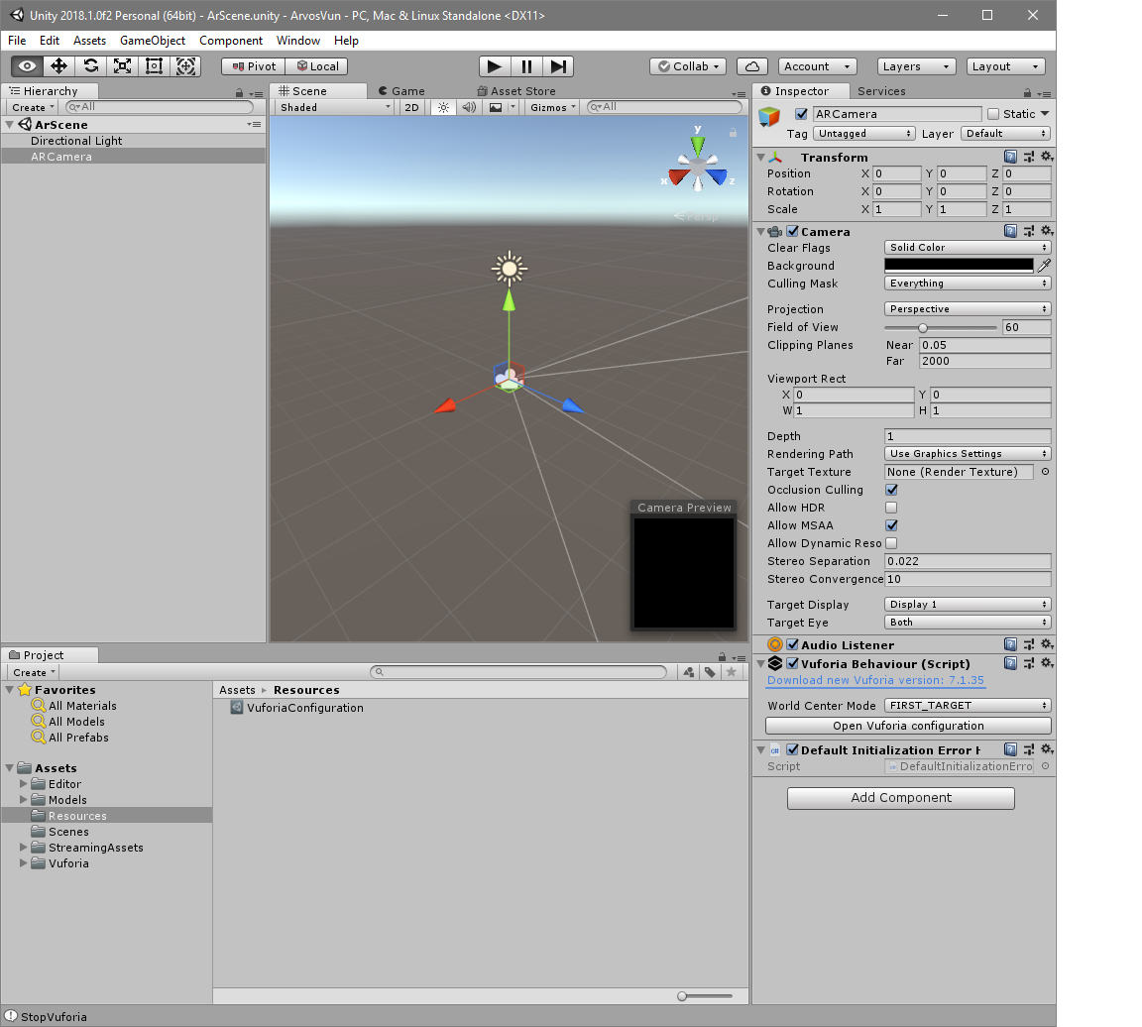Select the Rotate tool in the toolbar

pyautogui.click(x=91, y=65)
